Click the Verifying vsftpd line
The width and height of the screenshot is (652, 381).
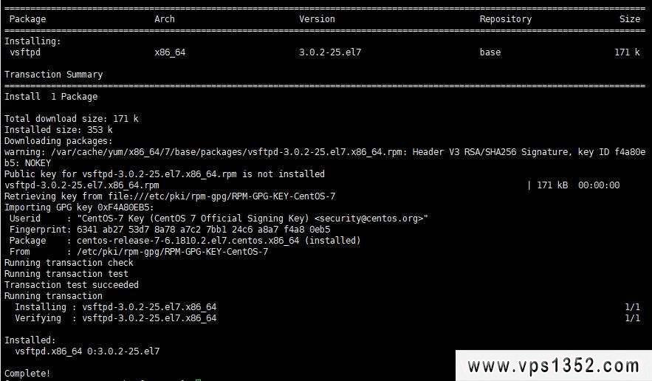pyautogui.click(x=116, y=318)
